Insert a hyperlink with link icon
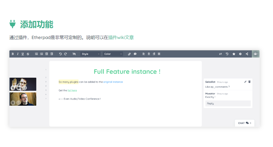Image resolution: width=273 pixels, height=147 pixels. pyautogui.click(x=129, y=54)
